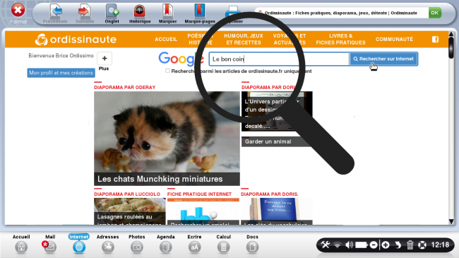The width and height of the screenshot is (459, 258).
Task: Click the zoom out minus icon
Action: point(374,245)
